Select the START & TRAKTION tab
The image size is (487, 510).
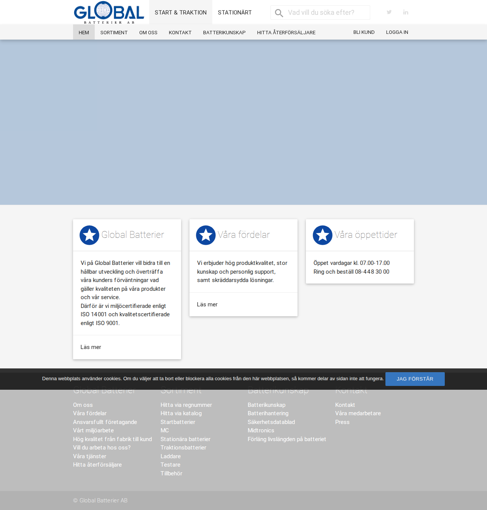tap(181, 13)
